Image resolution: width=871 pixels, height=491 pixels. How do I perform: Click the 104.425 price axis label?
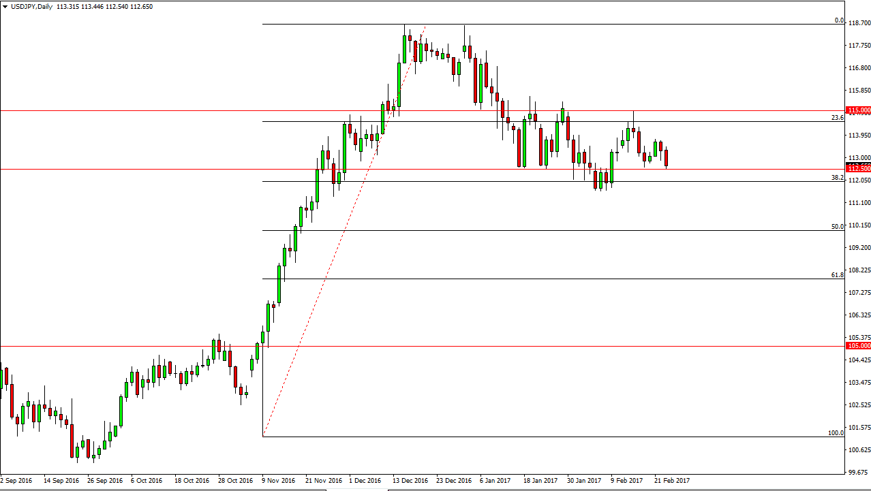859,360
